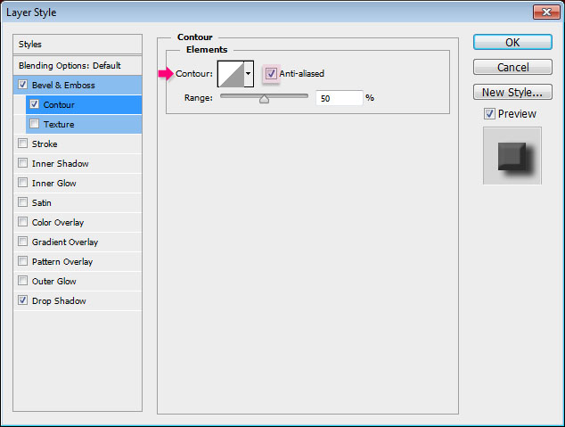Click the OK button
The image size is (565, 427).
point(512,42)
